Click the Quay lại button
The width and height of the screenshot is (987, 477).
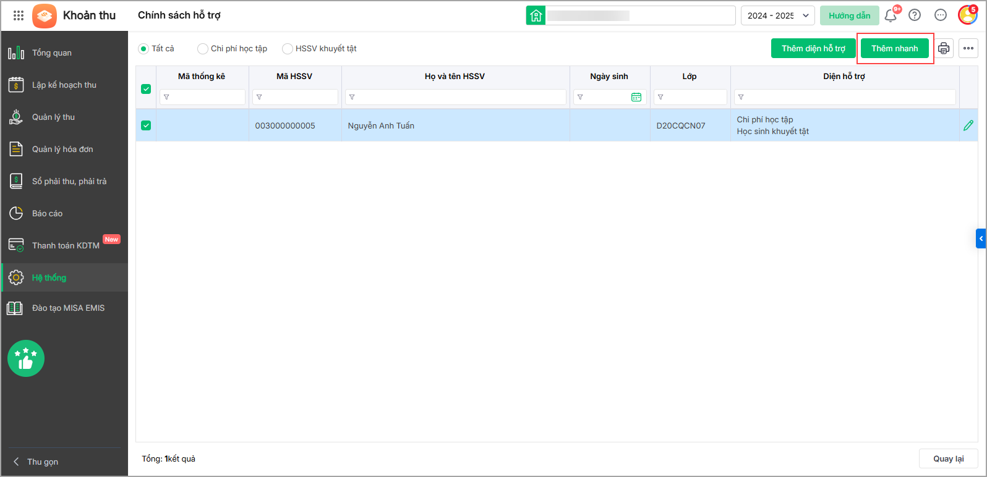point(949,458)
